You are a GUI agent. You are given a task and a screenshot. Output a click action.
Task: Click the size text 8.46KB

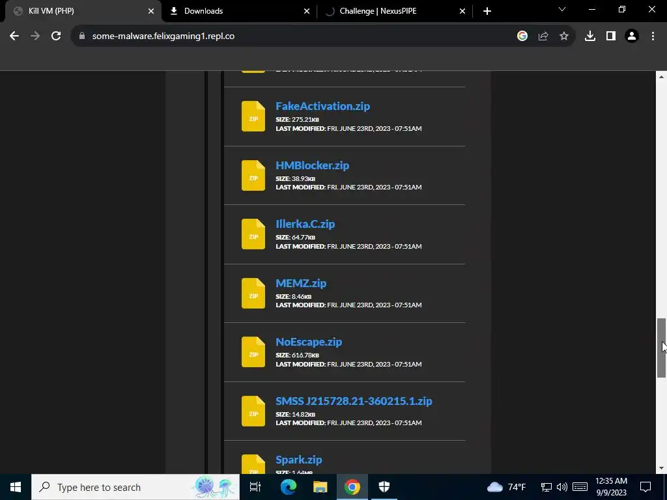(302, 296)
